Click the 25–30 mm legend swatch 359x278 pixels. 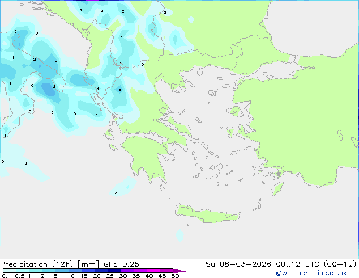114,271
